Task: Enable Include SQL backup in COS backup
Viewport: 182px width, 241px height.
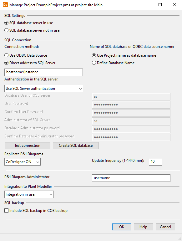Action: tap(36, 211)
